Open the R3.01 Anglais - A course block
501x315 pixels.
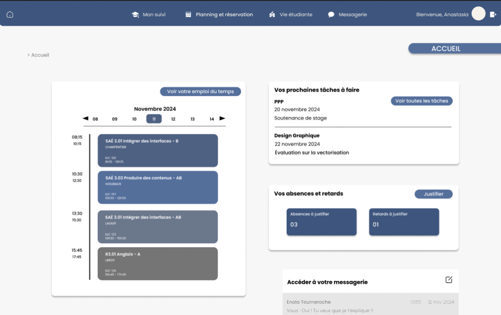point(158,264)
